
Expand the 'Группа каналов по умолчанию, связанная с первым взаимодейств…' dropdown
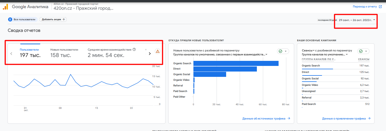click(220, 54)
